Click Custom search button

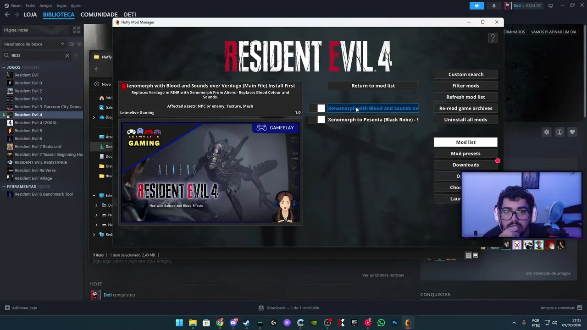(465, 74)
